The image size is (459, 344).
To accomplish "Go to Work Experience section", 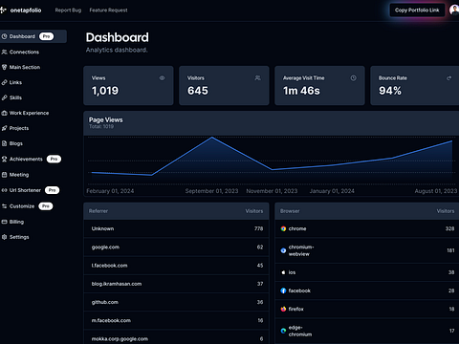I will [x=29, y=113].
